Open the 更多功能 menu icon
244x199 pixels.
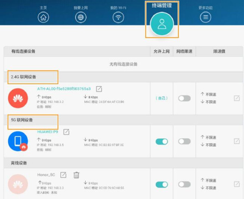click(205, 17)
